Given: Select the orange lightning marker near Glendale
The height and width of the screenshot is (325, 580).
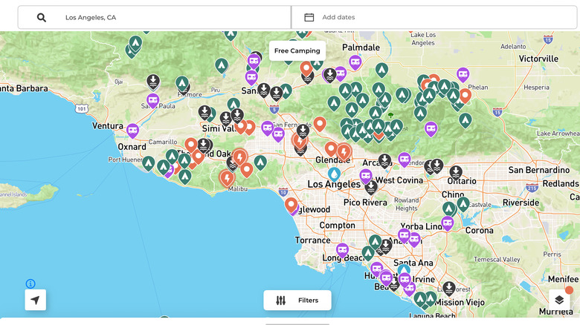Looking at the screenshot, I should coord(344,151).
